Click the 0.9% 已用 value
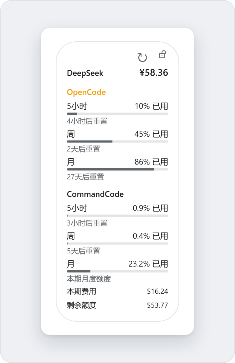This screenshot has height=363, width=235. [150, 208]
